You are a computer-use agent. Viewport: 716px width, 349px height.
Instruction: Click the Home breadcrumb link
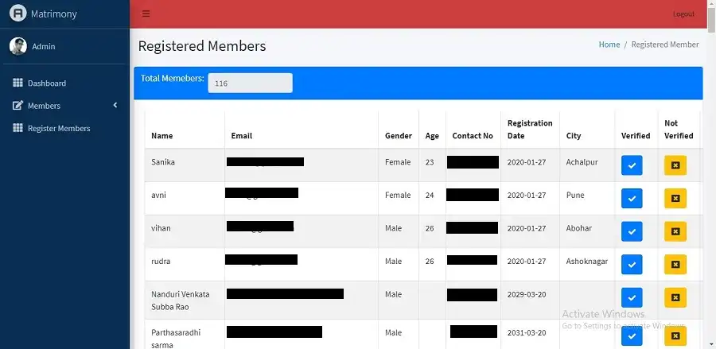[x=609, y=45]
